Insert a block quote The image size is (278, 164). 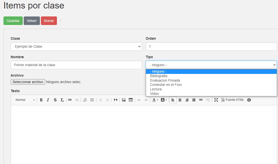tap(116, 100)
